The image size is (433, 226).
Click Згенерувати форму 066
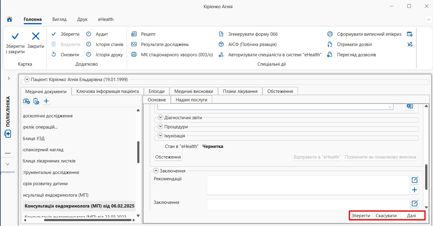click(x=253, y=34)
